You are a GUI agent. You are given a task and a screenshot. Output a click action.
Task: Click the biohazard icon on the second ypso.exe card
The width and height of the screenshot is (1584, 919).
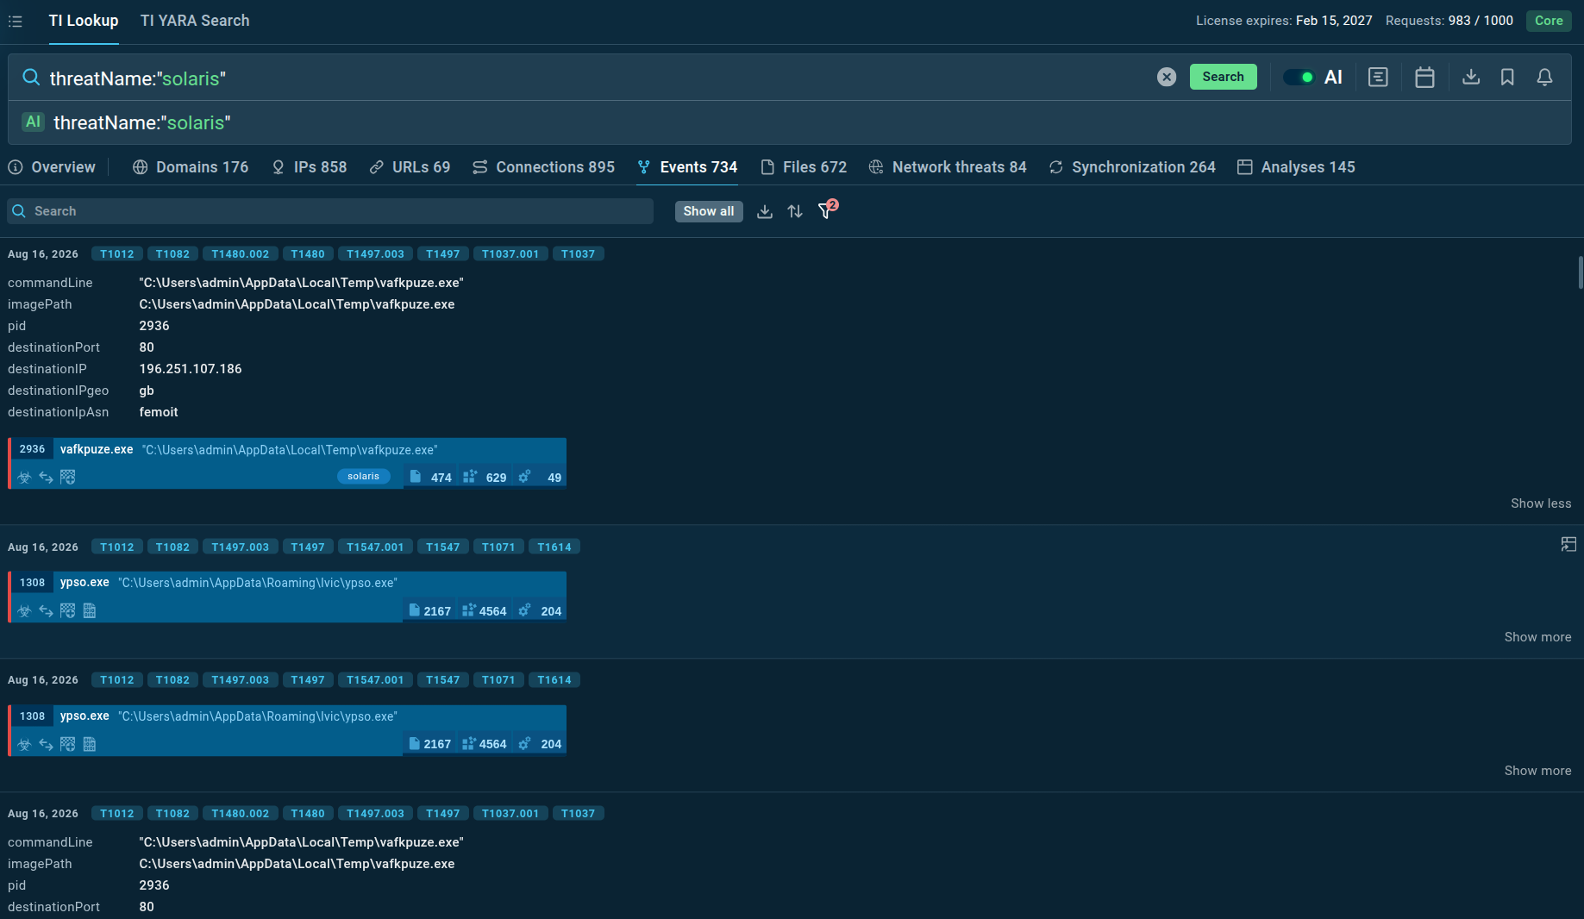24,744
